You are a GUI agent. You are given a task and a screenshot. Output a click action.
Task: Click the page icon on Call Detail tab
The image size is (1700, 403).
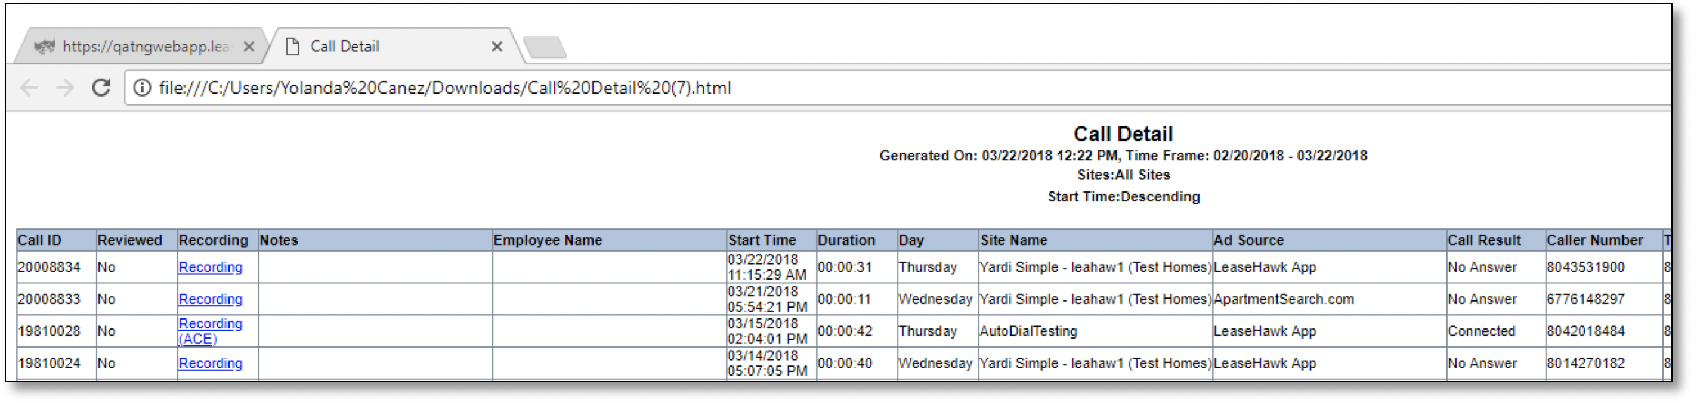292,47
